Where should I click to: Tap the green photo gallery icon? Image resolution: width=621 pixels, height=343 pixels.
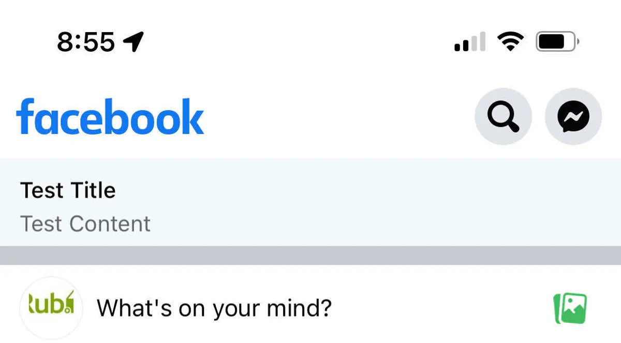(x=570, y=309)
